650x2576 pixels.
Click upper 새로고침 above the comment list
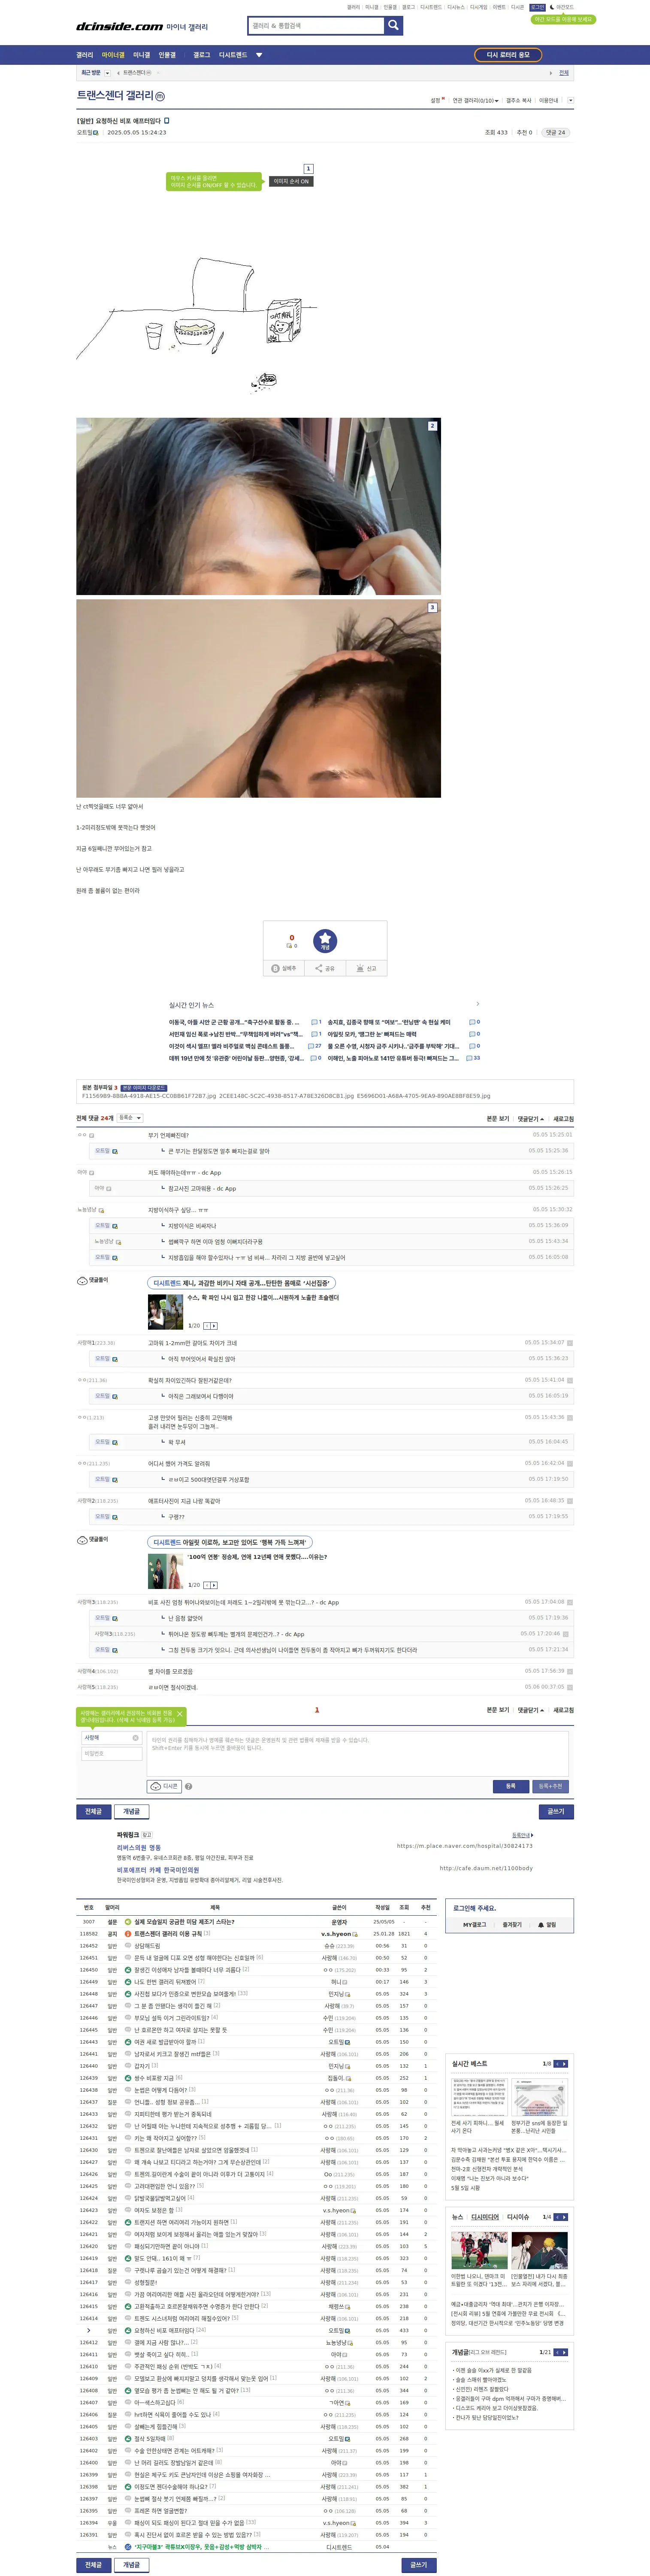[564, 1119]
